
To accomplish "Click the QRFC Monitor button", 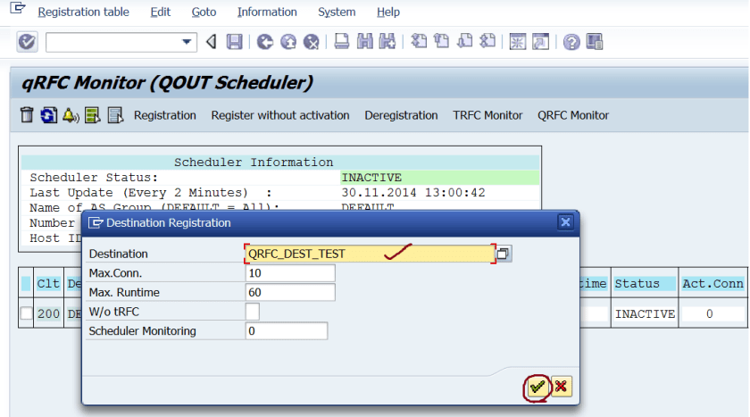I will tap(573, 115).
